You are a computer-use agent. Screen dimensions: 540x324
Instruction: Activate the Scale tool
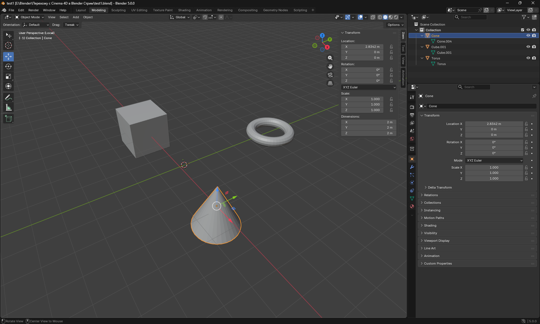[x=8, y=77]
